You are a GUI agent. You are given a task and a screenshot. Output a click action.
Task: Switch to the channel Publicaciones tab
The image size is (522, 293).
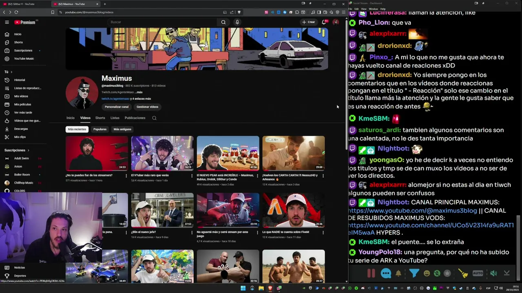pos(135,118)
